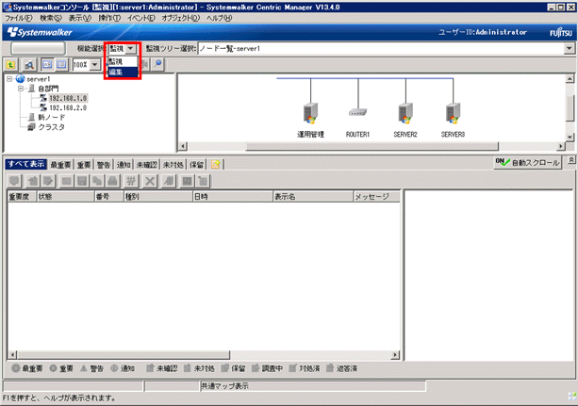578x406 pixels.
Task: Open the 100% zoom dropdown
Action: (x=95, y=65)
